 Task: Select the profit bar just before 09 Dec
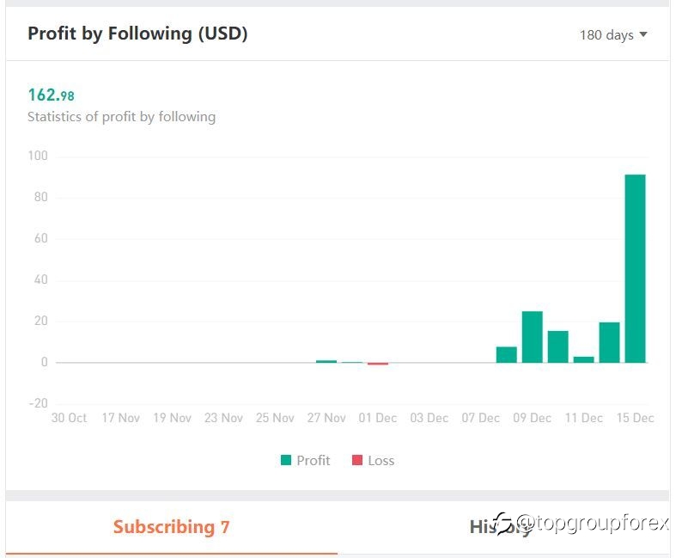[507, 355]
